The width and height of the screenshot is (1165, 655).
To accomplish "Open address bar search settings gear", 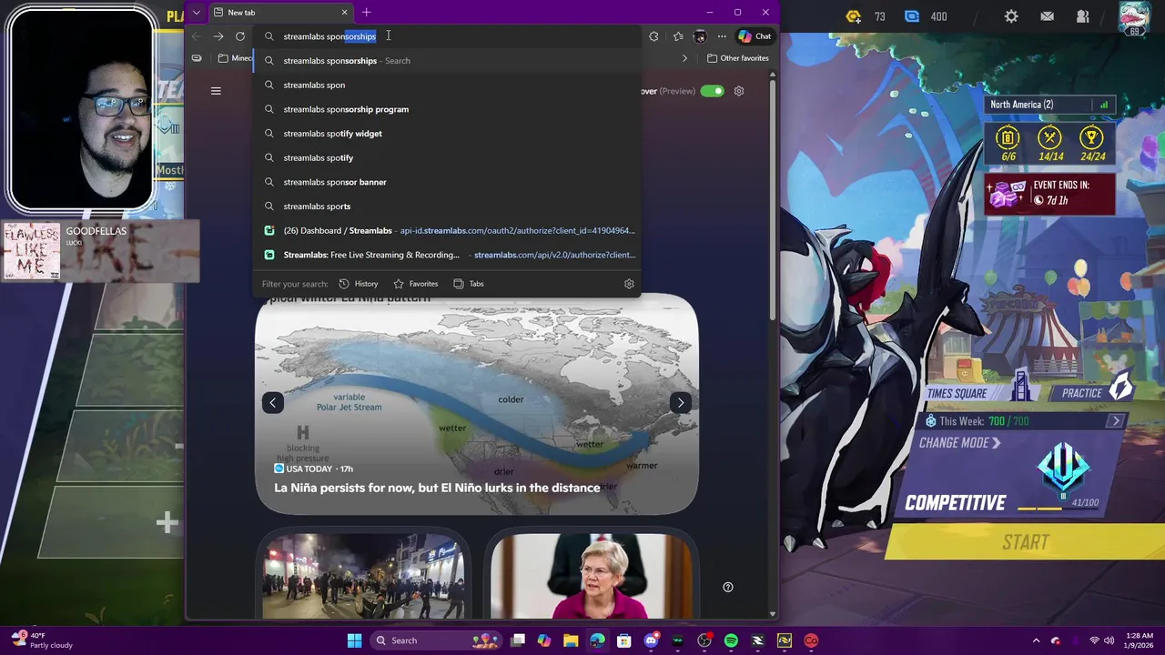I will 629,284.
